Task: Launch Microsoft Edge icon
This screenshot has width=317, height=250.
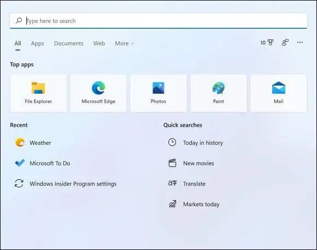Action: click(x=98, y=88)
